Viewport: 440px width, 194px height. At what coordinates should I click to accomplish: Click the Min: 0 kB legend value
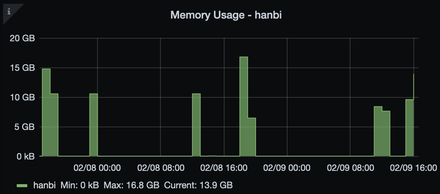(x=80, y=185)
